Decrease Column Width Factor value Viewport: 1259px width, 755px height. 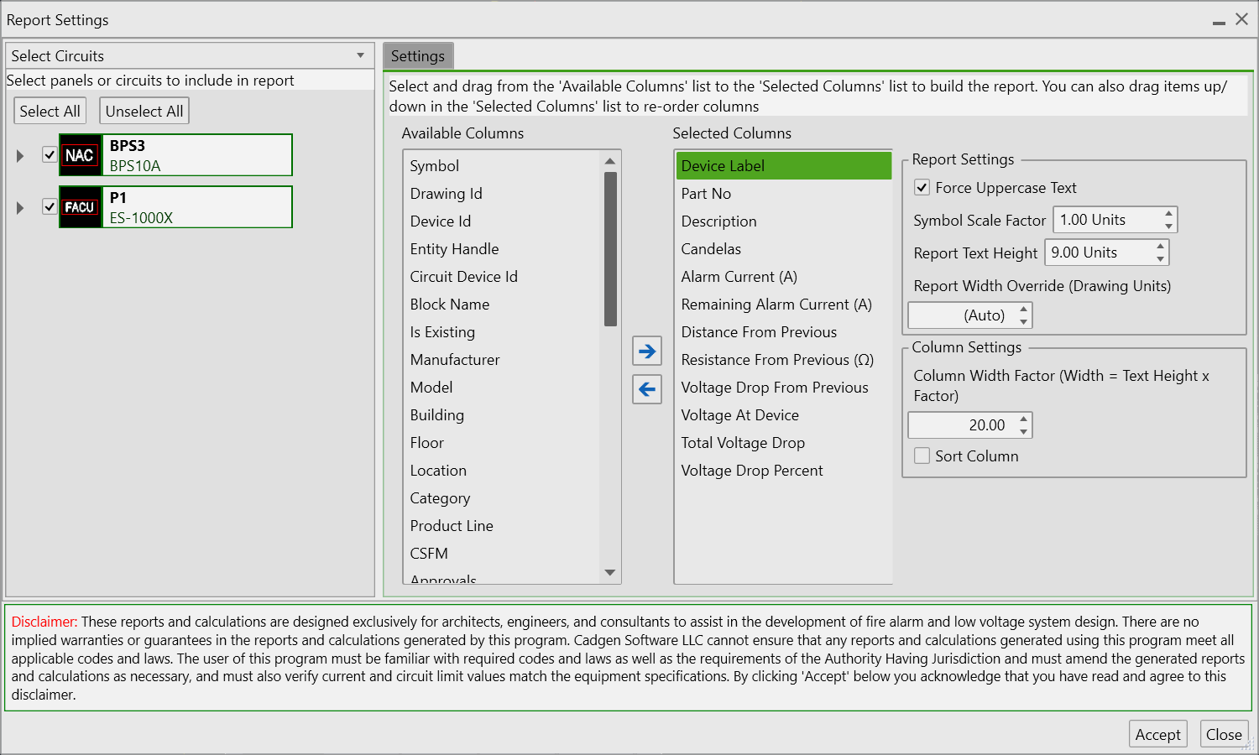[x=1023, y=432]
